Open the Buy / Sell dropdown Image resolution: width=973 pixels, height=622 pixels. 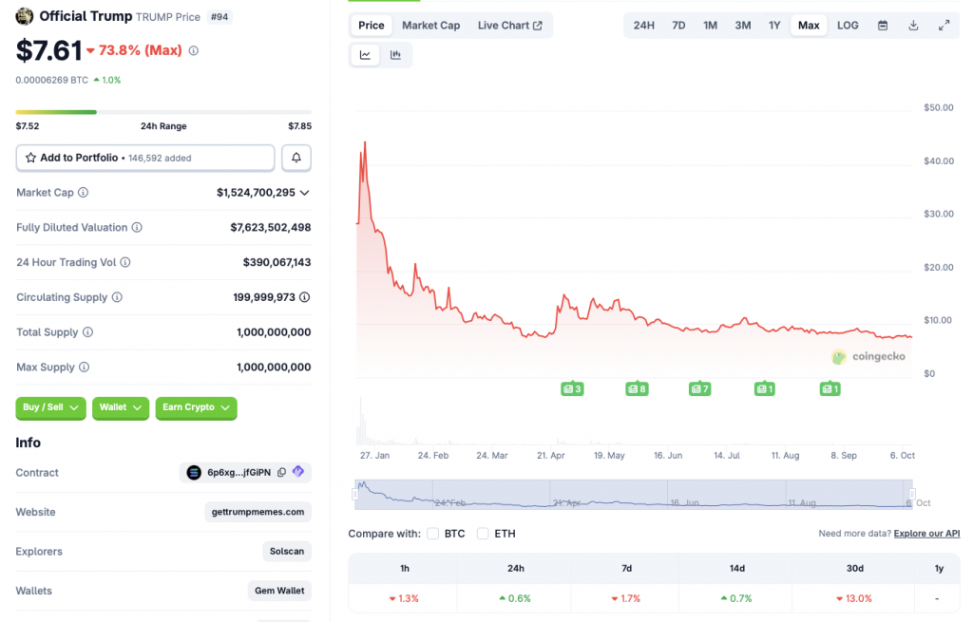[50, 407]
